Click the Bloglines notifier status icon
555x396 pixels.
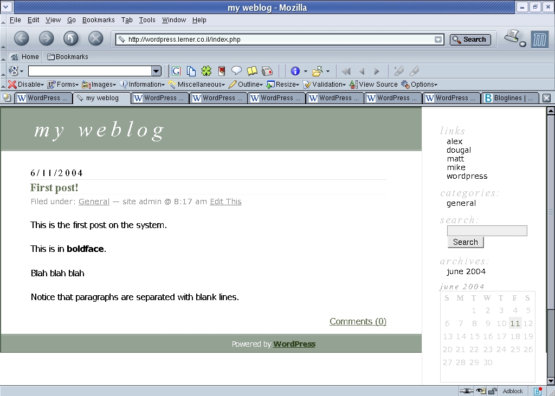537,391
